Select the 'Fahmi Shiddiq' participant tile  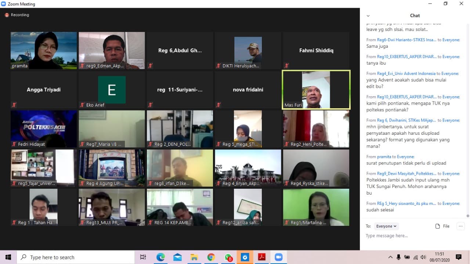316,50
